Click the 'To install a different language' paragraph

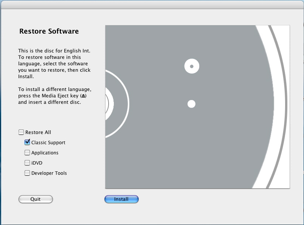point(55,96)
